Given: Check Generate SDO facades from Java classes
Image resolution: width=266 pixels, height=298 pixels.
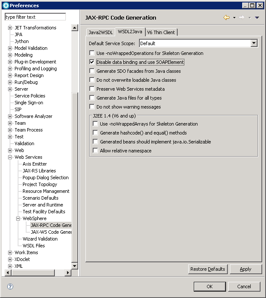Looking at the screenshot, I should [x=92, y=71].
